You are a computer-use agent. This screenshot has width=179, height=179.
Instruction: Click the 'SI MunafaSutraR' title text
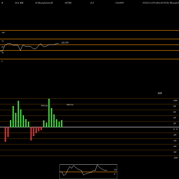44,3
